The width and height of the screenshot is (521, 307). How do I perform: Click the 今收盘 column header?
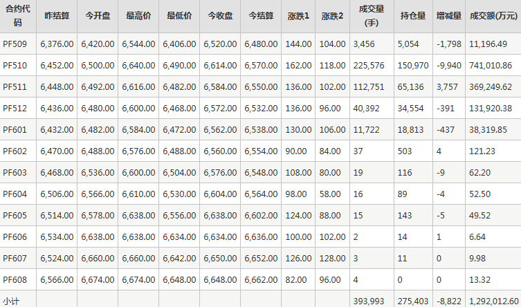220,16
